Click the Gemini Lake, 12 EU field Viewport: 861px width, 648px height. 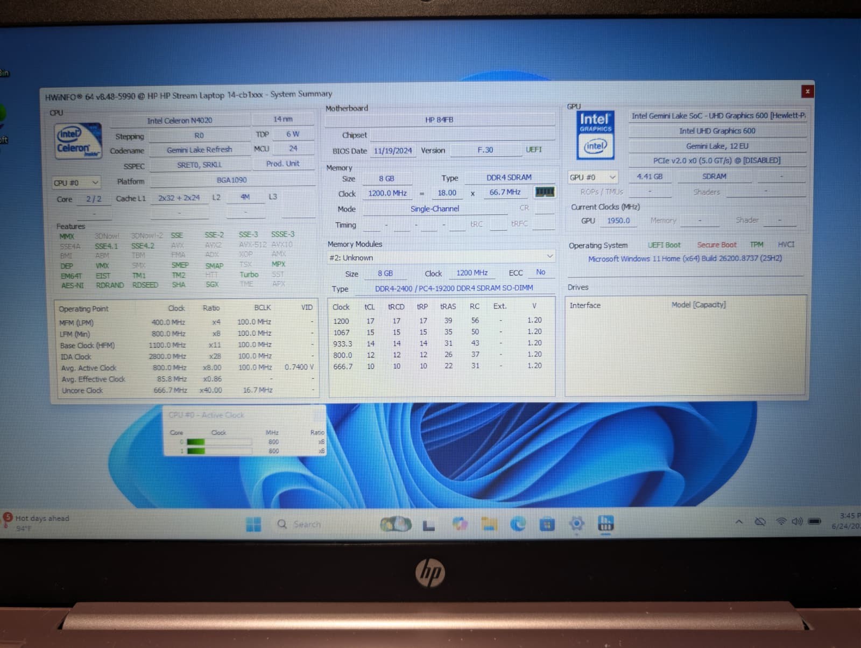click(717, 146)
